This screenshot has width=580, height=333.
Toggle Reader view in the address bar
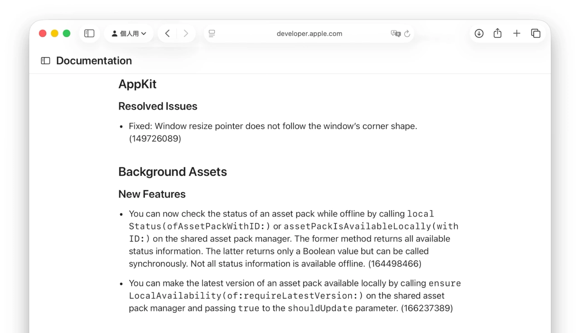(211, 33)
